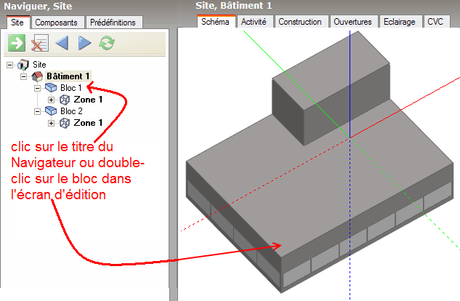Select Bloc 1 in the navigator tree

tap(71, 88)
